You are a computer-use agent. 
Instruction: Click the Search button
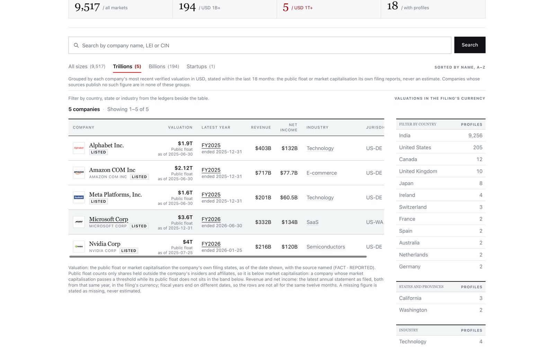pyautogui.click(x=470, y=45)
